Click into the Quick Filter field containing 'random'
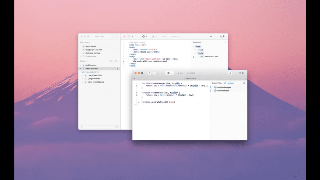Viewport: 320px width, 180px height. click(234, 83)
